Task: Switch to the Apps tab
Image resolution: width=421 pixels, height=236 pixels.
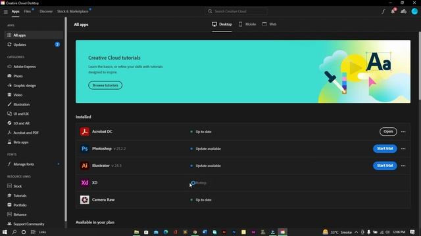Action: click(15, 11)
